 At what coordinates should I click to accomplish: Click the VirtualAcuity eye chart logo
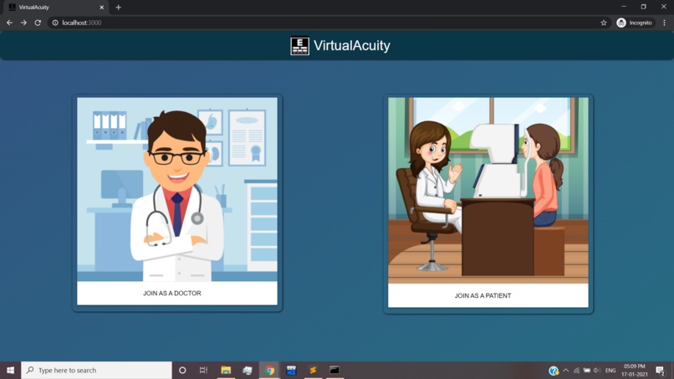[x=299, y=46]
